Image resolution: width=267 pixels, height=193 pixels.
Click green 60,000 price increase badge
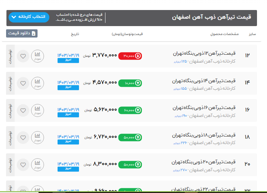130,110
